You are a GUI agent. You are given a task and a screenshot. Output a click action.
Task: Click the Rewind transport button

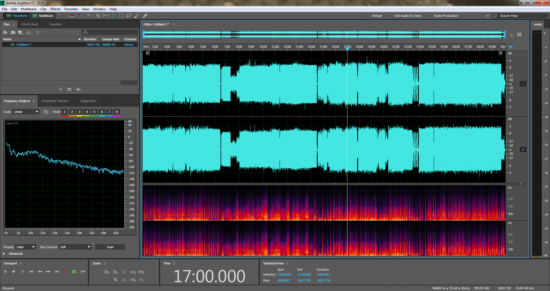40,272
